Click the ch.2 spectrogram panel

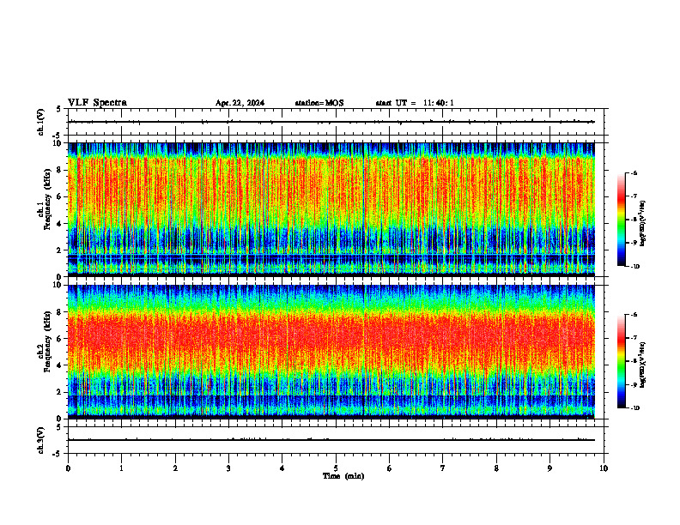click(331, 352)
